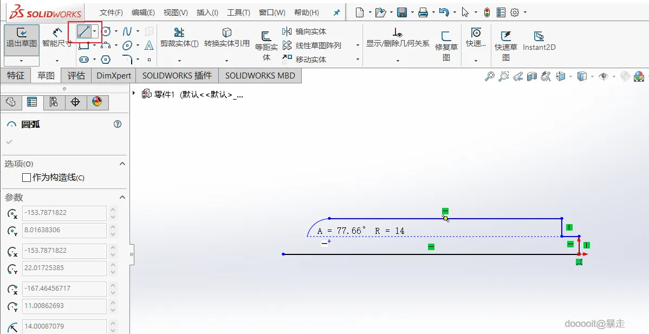Select the Smart Dimension (智能尺寸) tool
This screenshot has width=649, height=334.
57,37
